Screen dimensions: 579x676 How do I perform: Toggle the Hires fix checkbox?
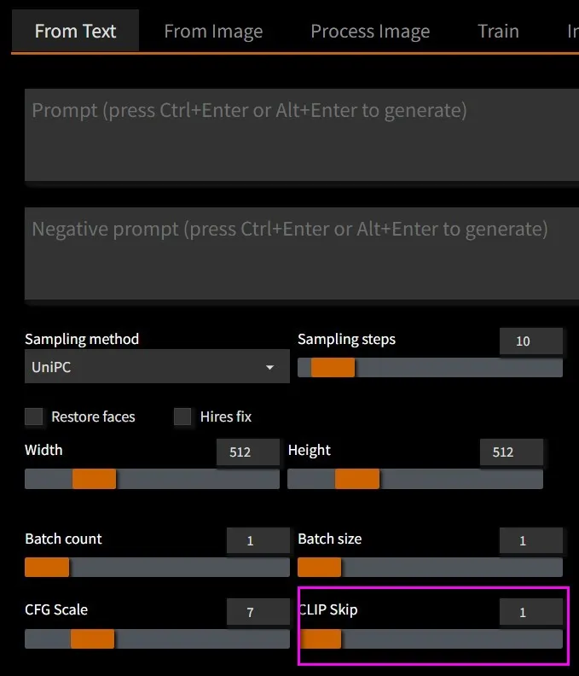click(x=182, y=417)
